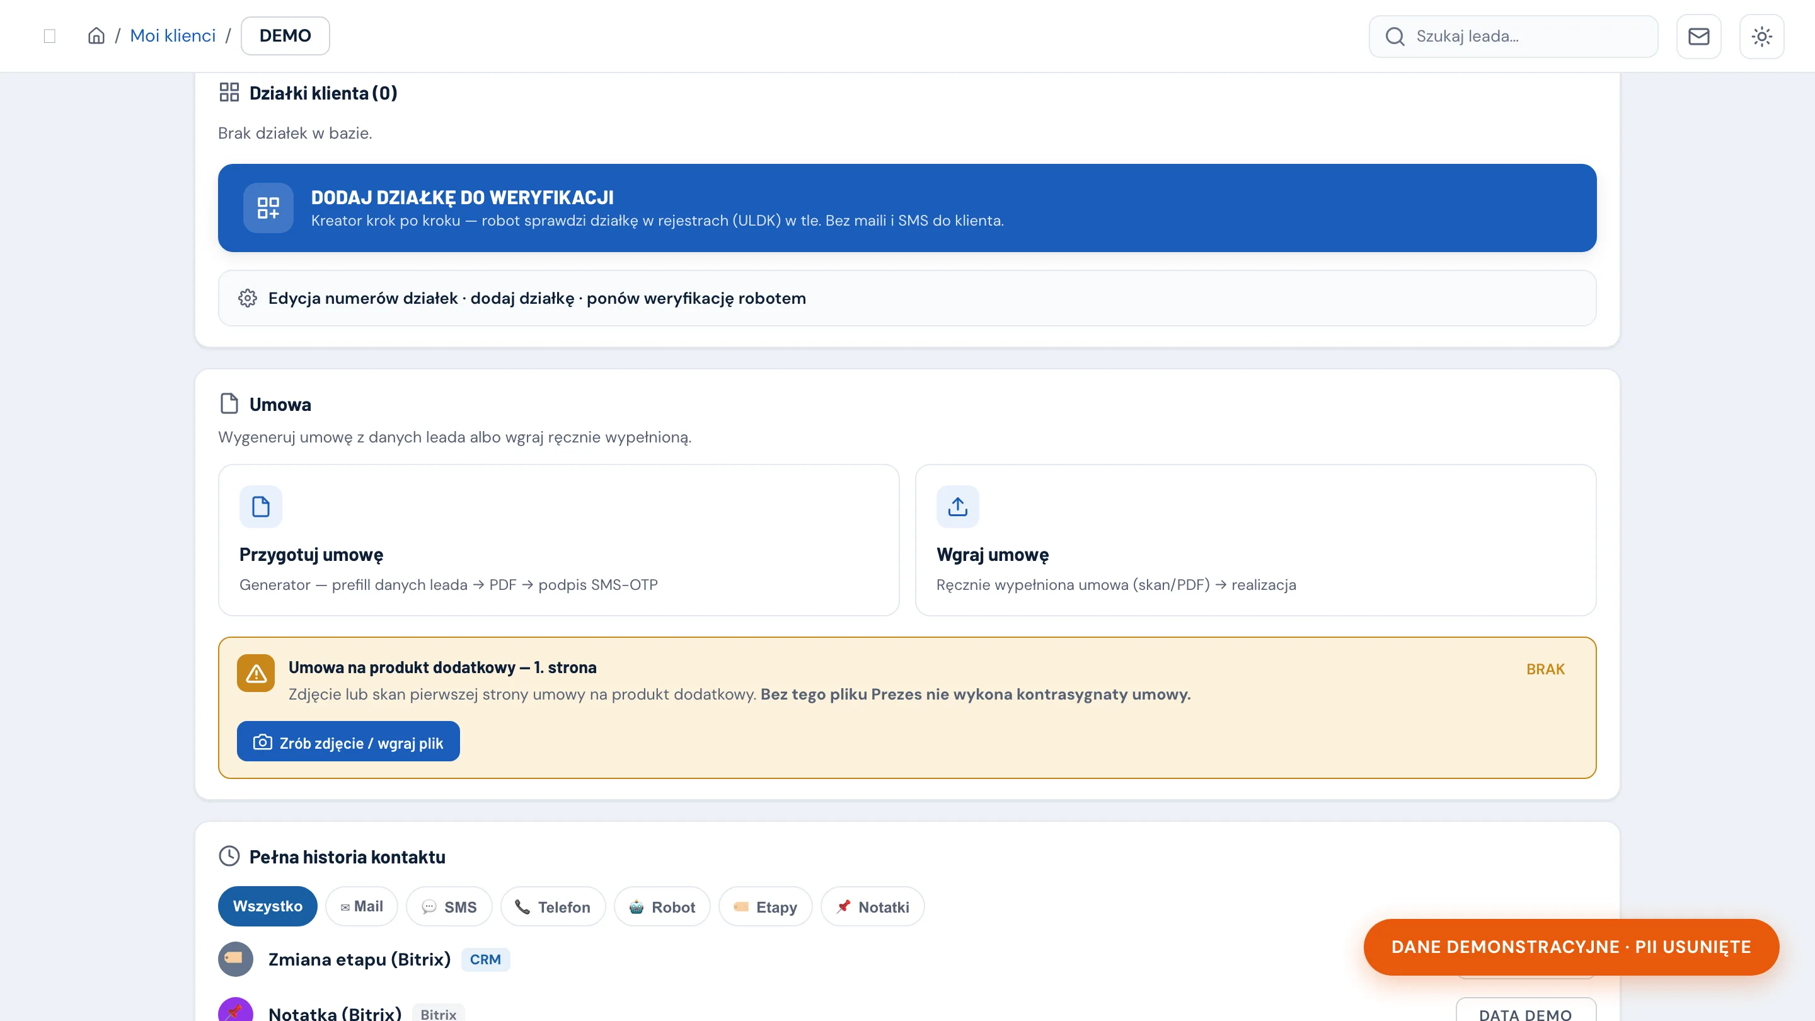1815x1021 pixels.
Task: Select the Etapy history filter
Action: coord(765,906)
